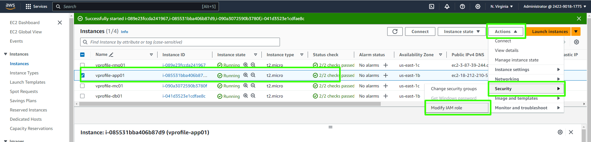Open the N. Virginia region dropdown
Viewport: 591px width, 142px height.
click(502, 6)
